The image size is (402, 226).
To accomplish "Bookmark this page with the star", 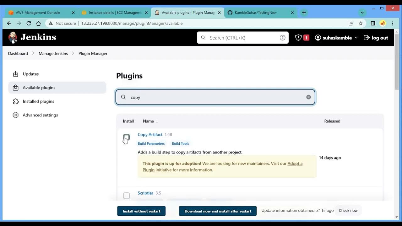I will coord(361,23).
